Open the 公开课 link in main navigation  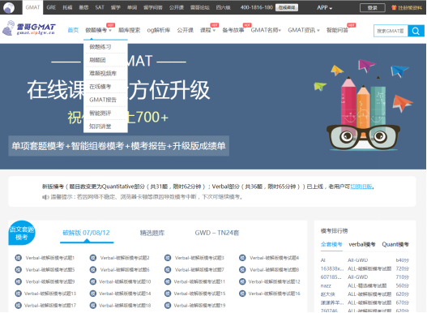pyautogui.click(x=186, y=30)
